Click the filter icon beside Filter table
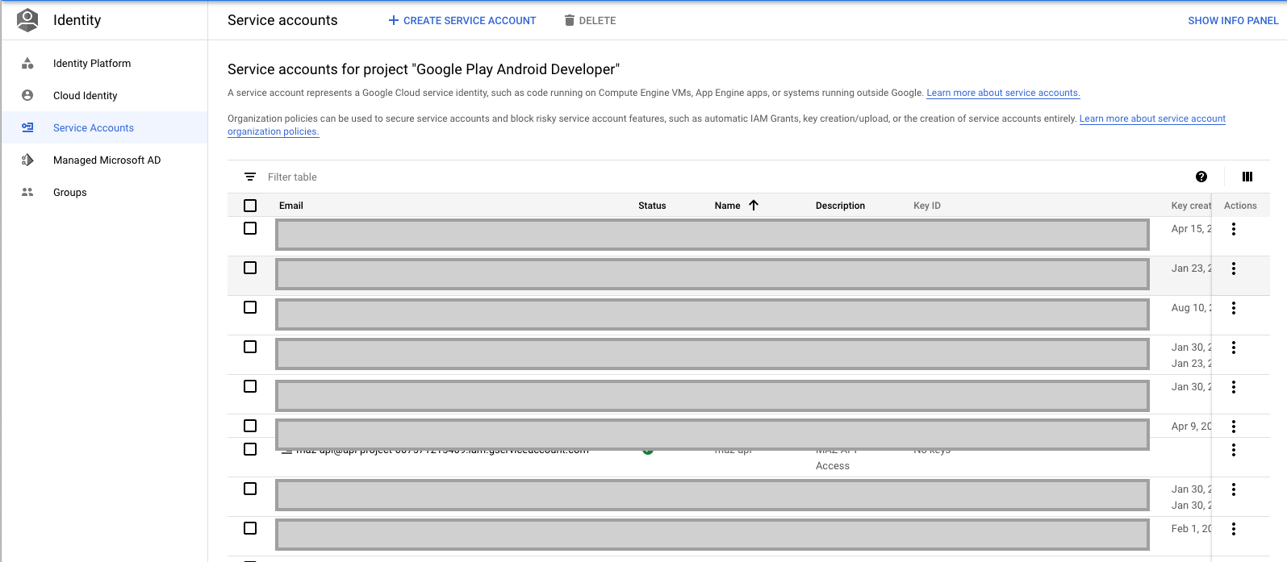The image size is (1287, 562). pyautogui.click(x=250, y=177)
